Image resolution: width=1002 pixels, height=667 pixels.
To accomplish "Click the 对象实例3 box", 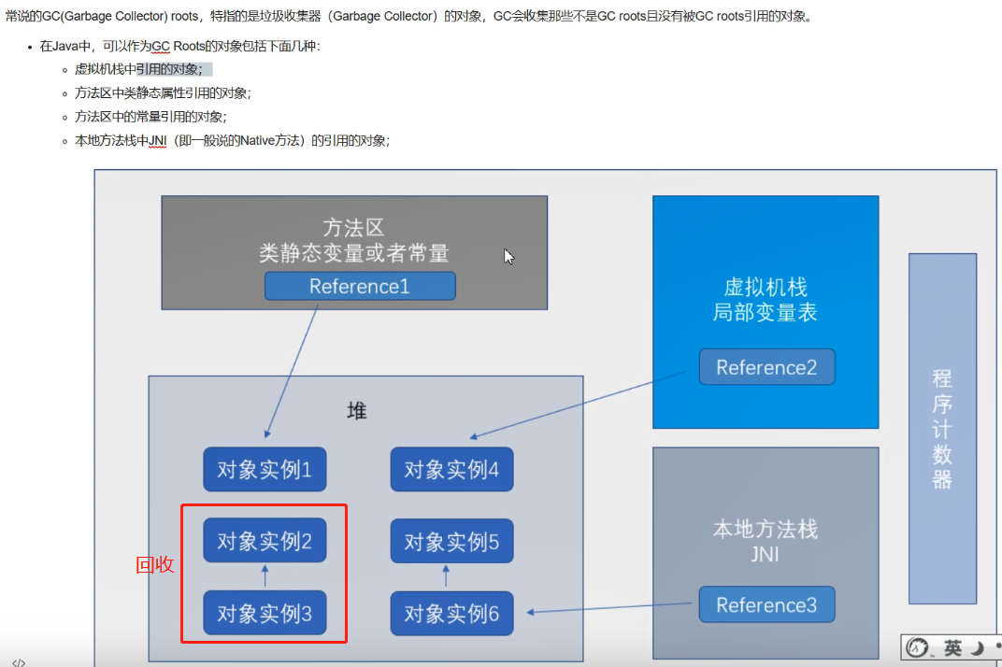I will pos(265,614).
